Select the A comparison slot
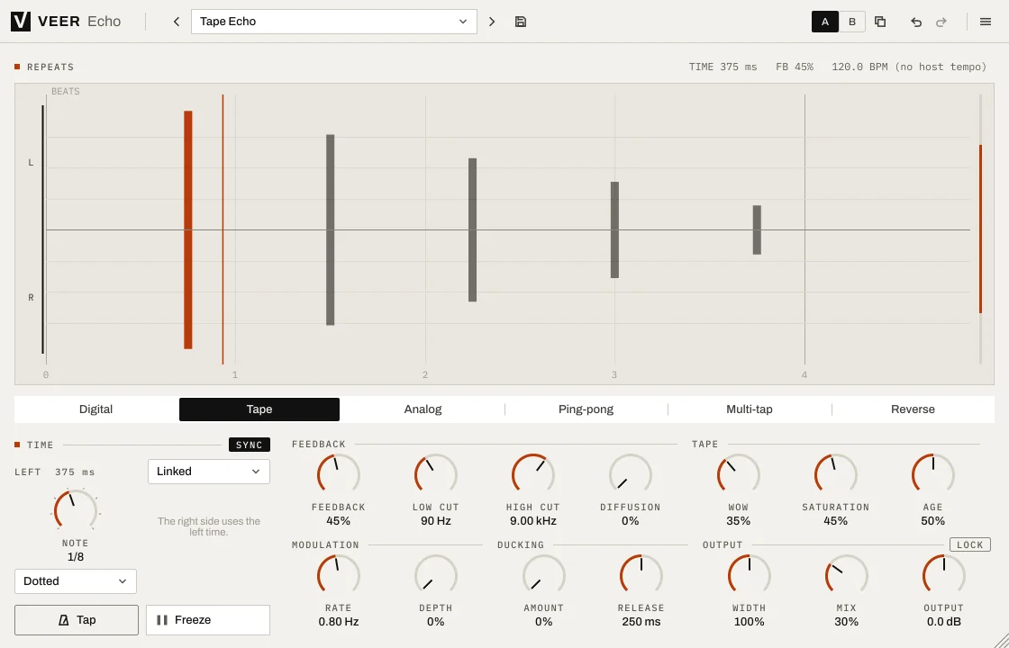The width and height of the screenshot is (1009, 648). click(x=825, y=22)
